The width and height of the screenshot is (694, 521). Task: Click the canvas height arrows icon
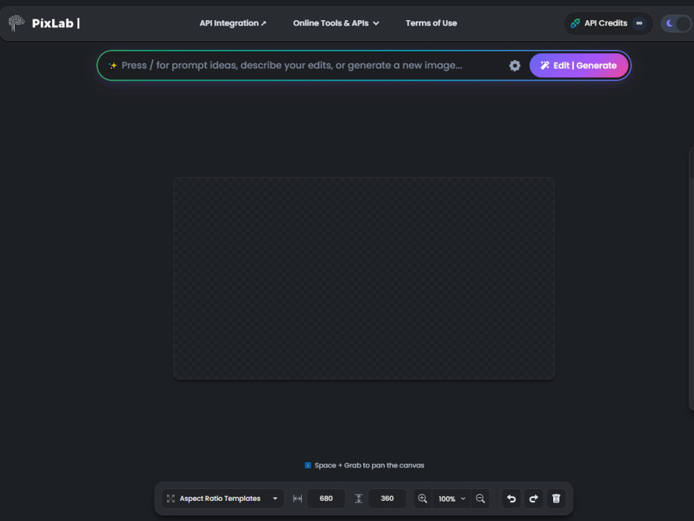(x=359, y=498)
